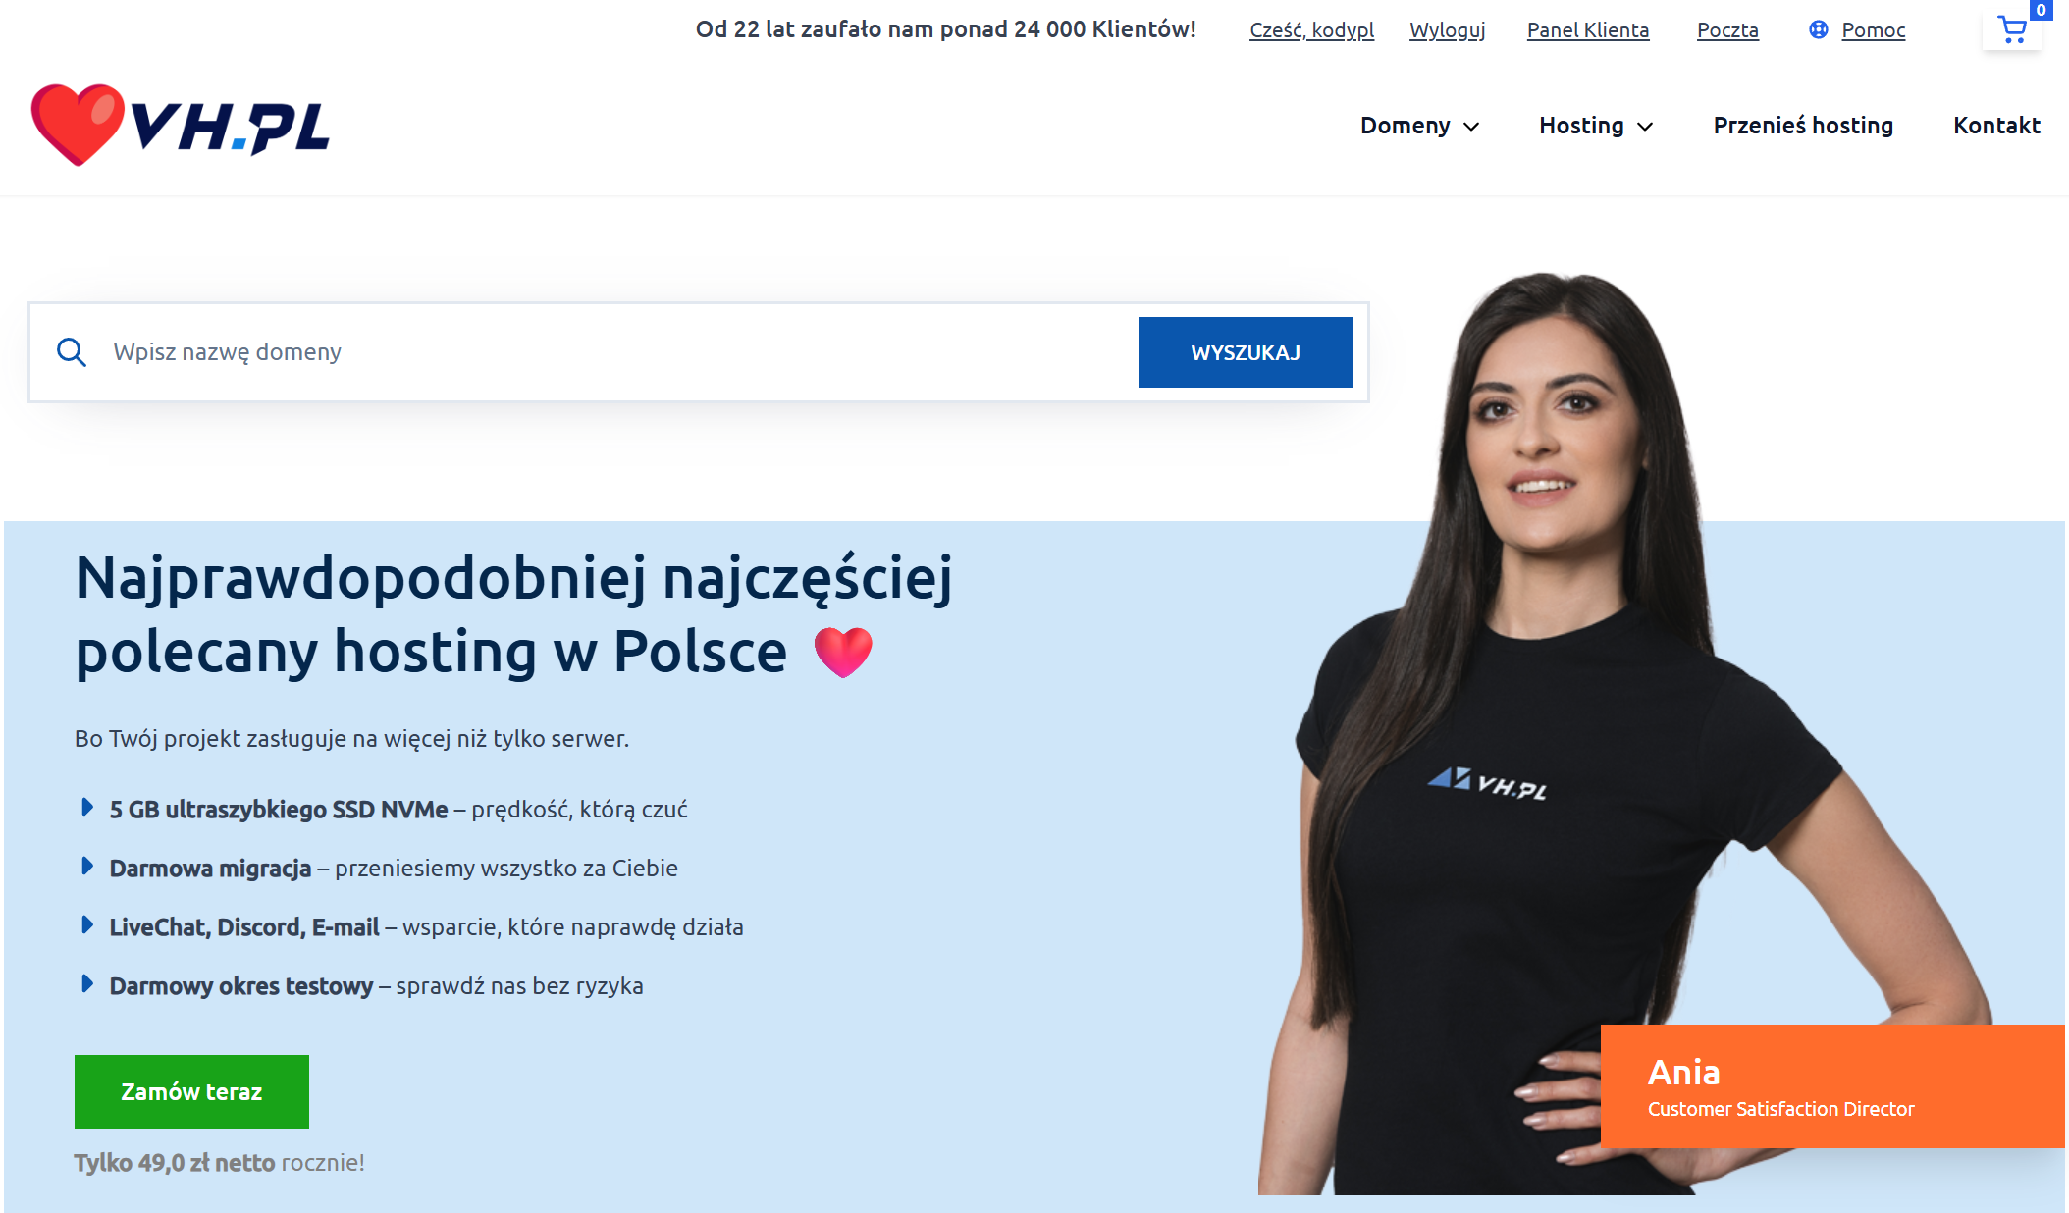Click arrow bullet before Darmowa migracja
The width and height of the screenshot is (2069, 1213).
pyautogui.click(x=87, y=867)
